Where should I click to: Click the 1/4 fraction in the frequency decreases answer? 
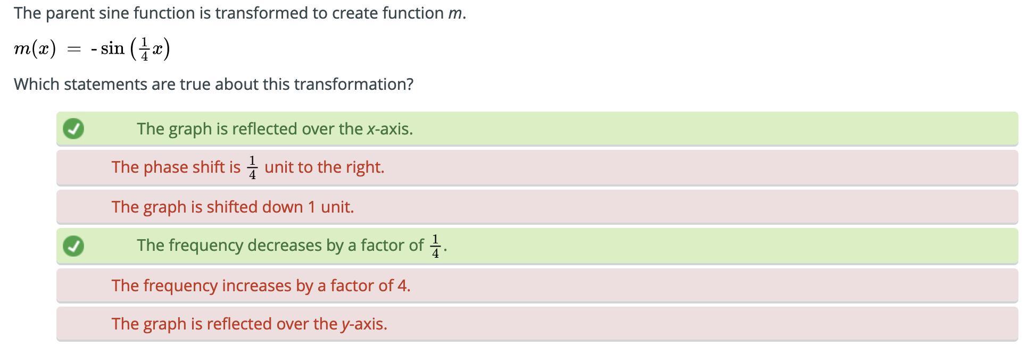point(435,246)
